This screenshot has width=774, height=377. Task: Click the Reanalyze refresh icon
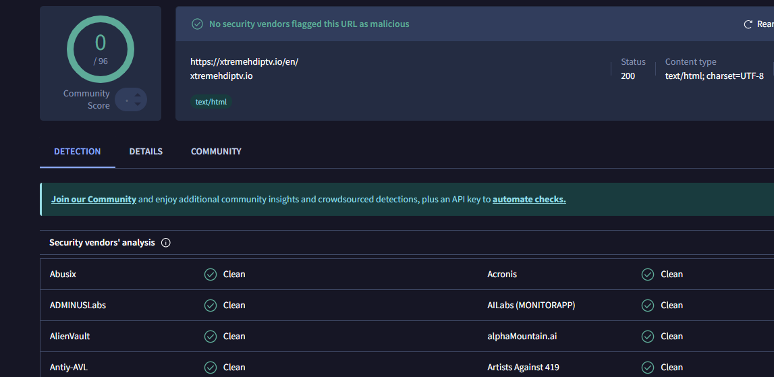(748, 24)
